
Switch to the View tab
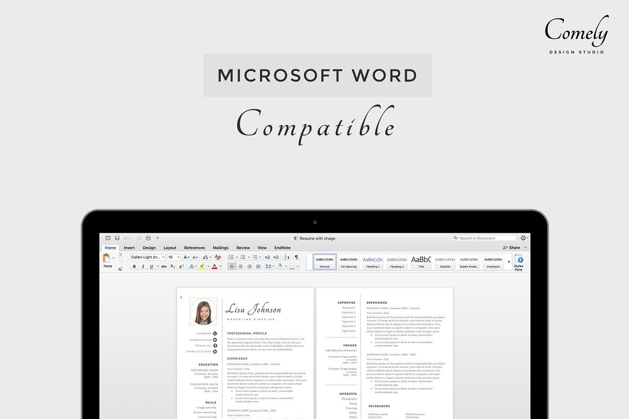[x=262, y=248]
